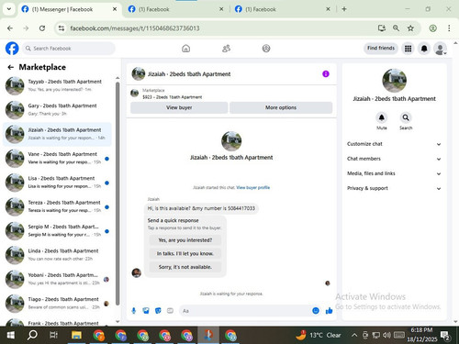
Task: Click the More options button
Action: [281, 107]
